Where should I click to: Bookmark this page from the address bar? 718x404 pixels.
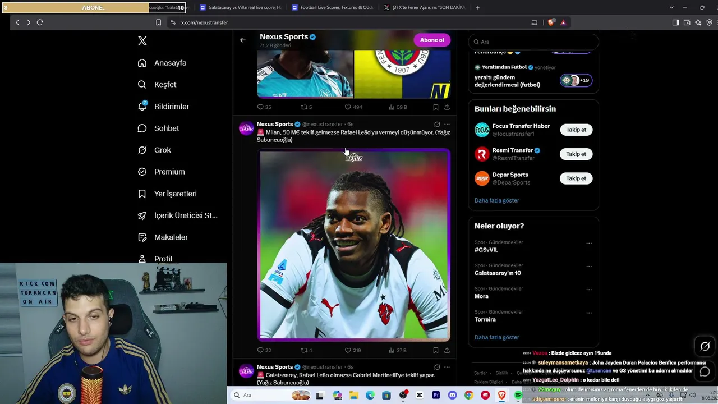158,22
